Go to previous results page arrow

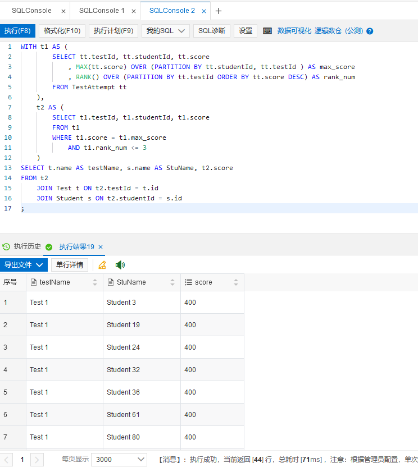tap(6, 459)
